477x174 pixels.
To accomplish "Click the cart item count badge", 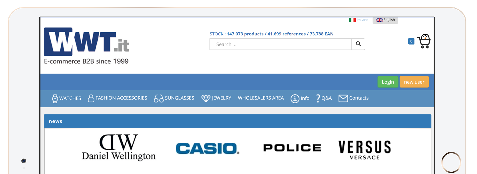I will tap(411, 41).
